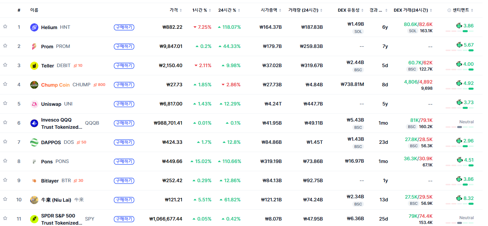
Task: Sort by DEX 유동성 column
Action: tap(351, 10)
